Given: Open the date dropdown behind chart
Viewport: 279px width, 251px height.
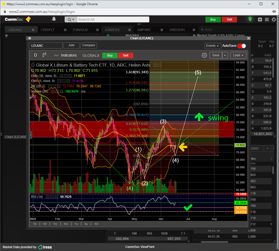Looking at the screenshot, I should pyautogui.click(x=267, y=148).
